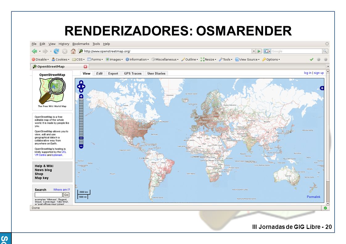346x244 pixels.
Task: Close the OpenStreetMap browser tab
Action: click(x=85, y=66)
